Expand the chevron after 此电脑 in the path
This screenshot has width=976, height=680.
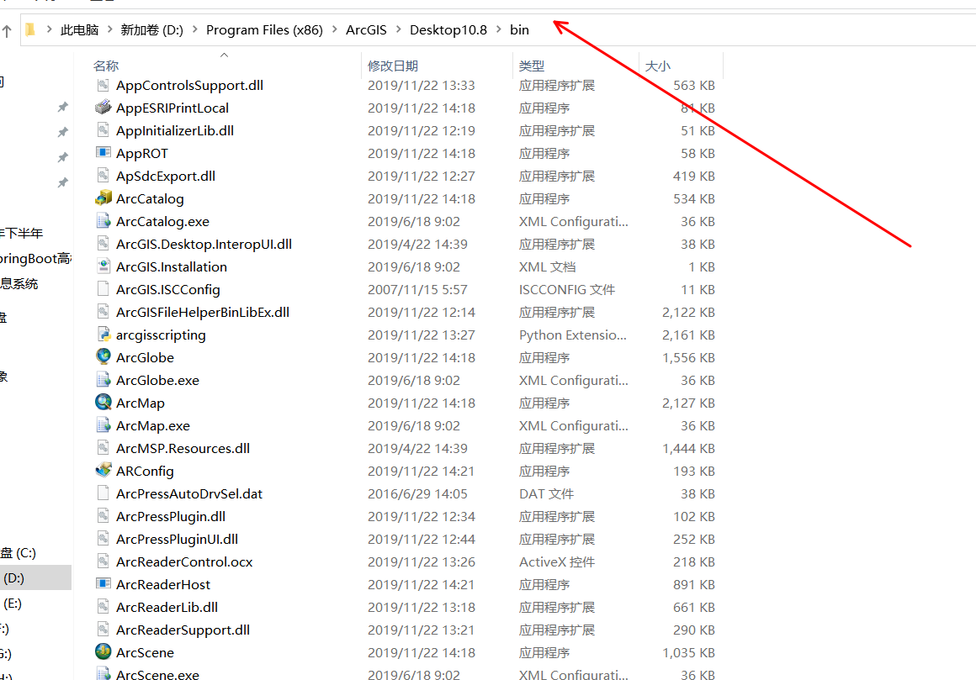[109, 29]
